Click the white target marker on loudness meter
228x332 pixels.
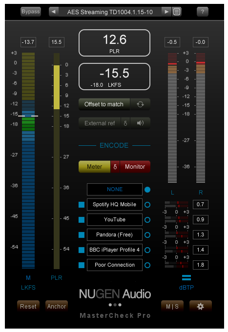(28, 116)
